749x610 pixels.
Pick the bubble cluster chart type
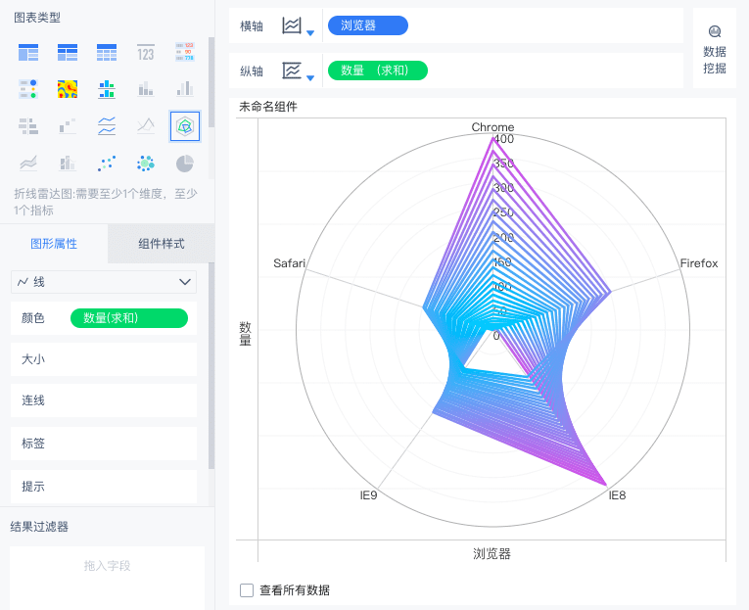(x=146, y=164)
